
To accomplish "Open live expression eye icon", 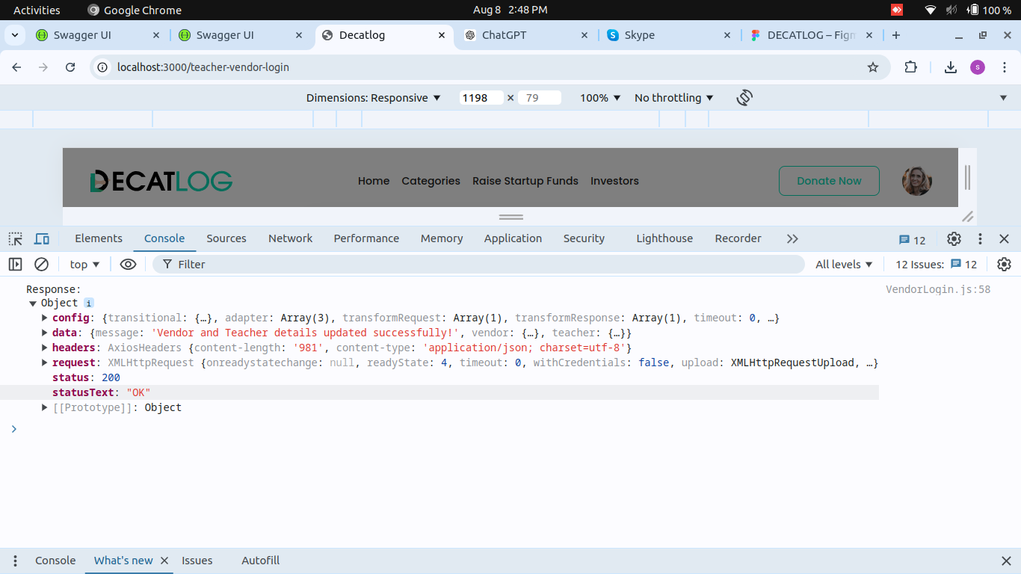I will pos(129,265).
